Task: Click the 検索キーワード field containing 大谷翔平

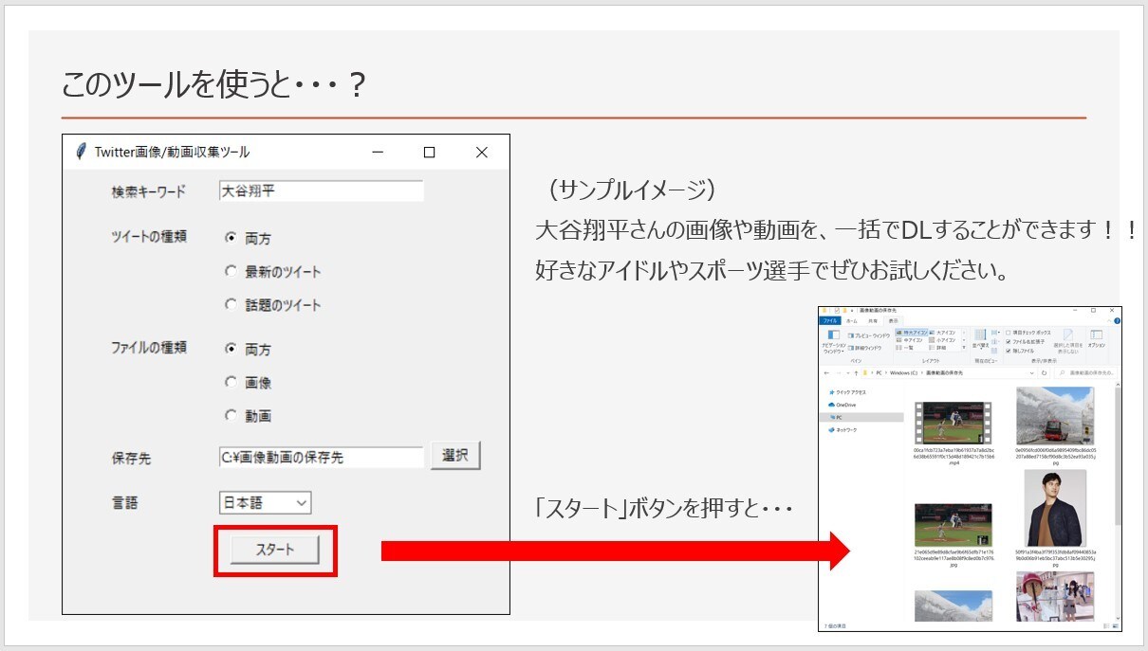Action: click(321, 191)
